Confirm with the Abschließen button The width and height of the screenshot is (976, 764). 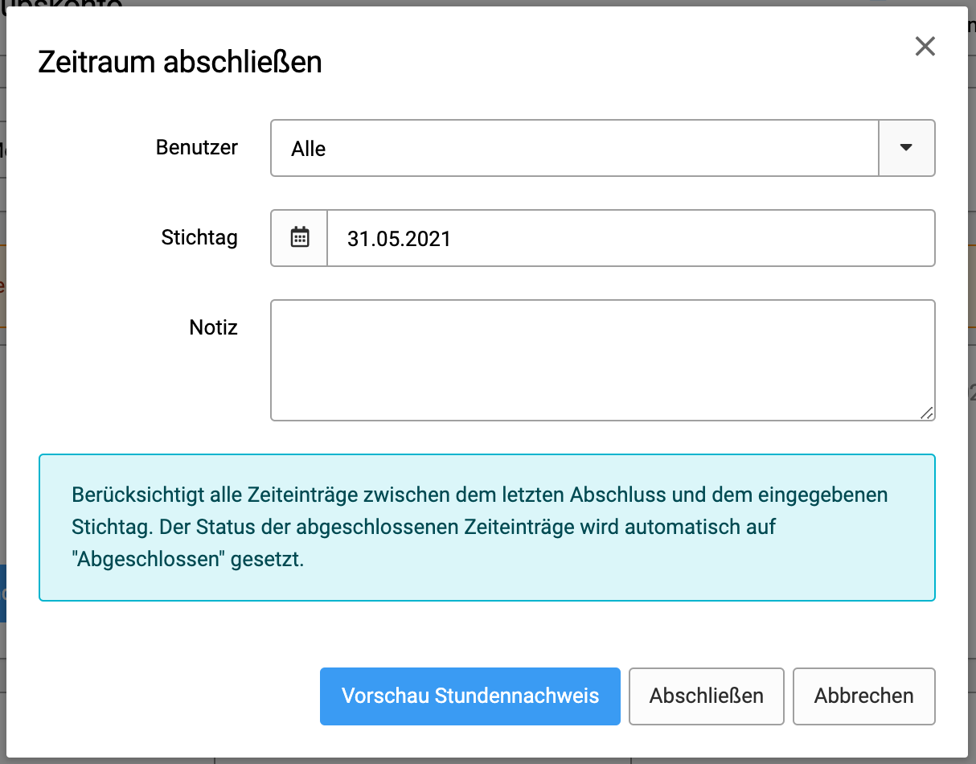(707, 696)
